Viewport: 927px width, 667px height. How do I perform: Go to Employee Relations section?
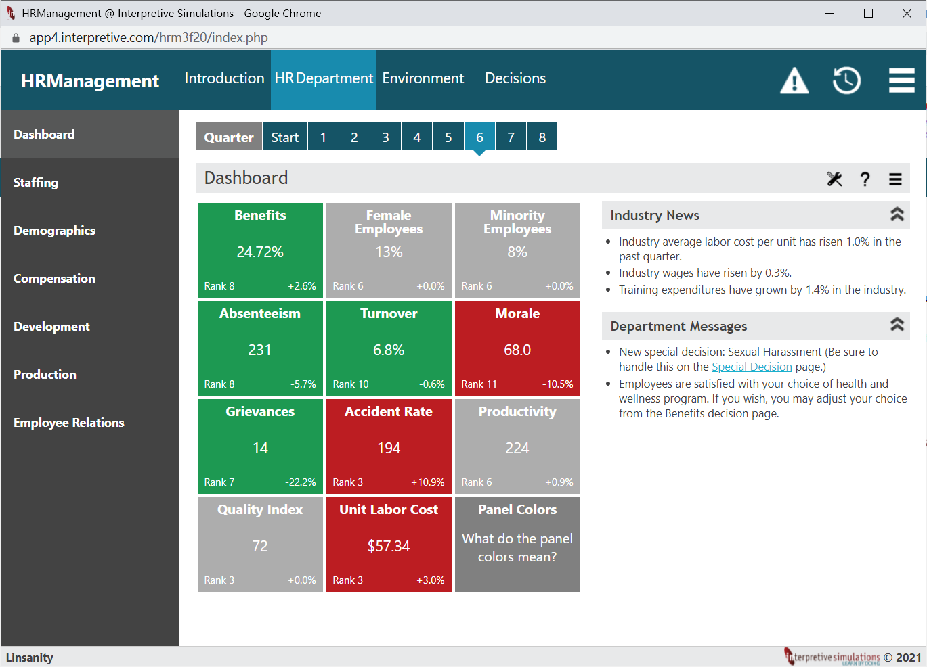[89, 423]
